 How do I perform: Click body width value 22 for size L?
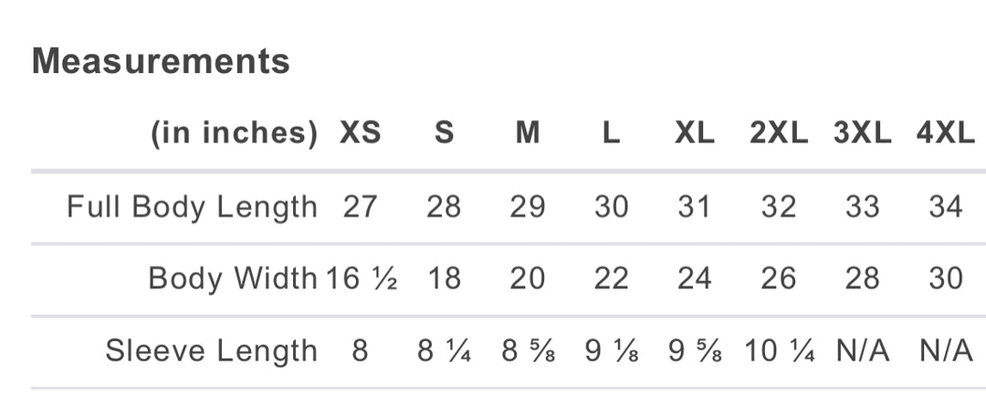click(611, 278)
